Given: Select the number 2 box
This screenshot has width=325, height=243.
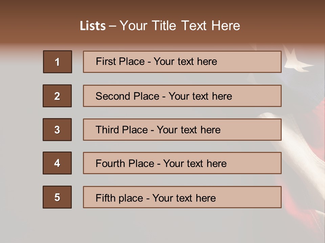Looking at the screenshot, I should click(x=57, y=96).
